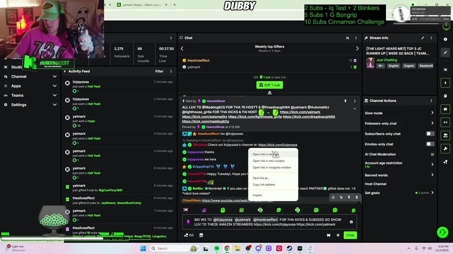The height and width of the screenshot is (254, 453).
Task: Click in the chat message input field
Action: 269,222
